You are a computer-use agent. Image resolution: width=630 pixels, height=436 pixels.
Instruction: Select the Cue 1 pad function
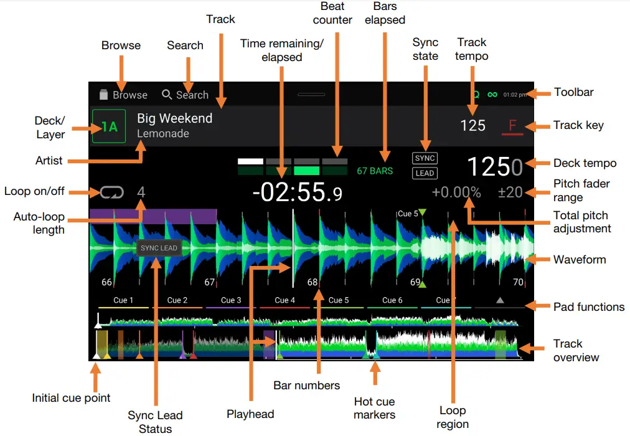click(x=123, y=301)
